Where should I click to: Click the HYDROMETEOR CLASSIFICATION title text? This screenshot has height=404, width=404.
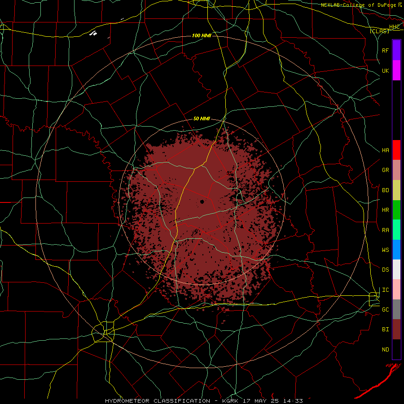158,401
